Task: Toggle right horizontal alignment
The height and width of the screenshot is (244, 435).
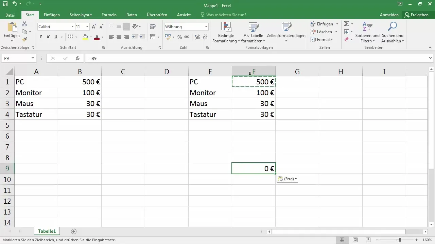Action: click(126, 37)
